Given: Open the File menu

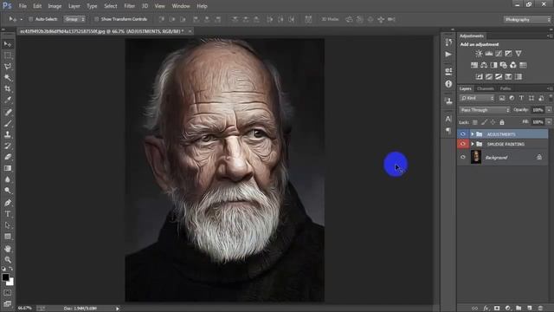Looking at the screenshot, I should [23, 6].
